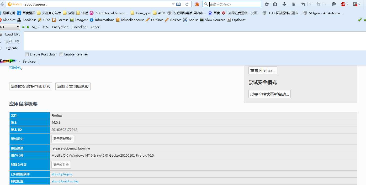Open the Disable menu in Web Developer toolbar
The height and width of the screenshot is (185, 366).
click(x=8, y=20)
